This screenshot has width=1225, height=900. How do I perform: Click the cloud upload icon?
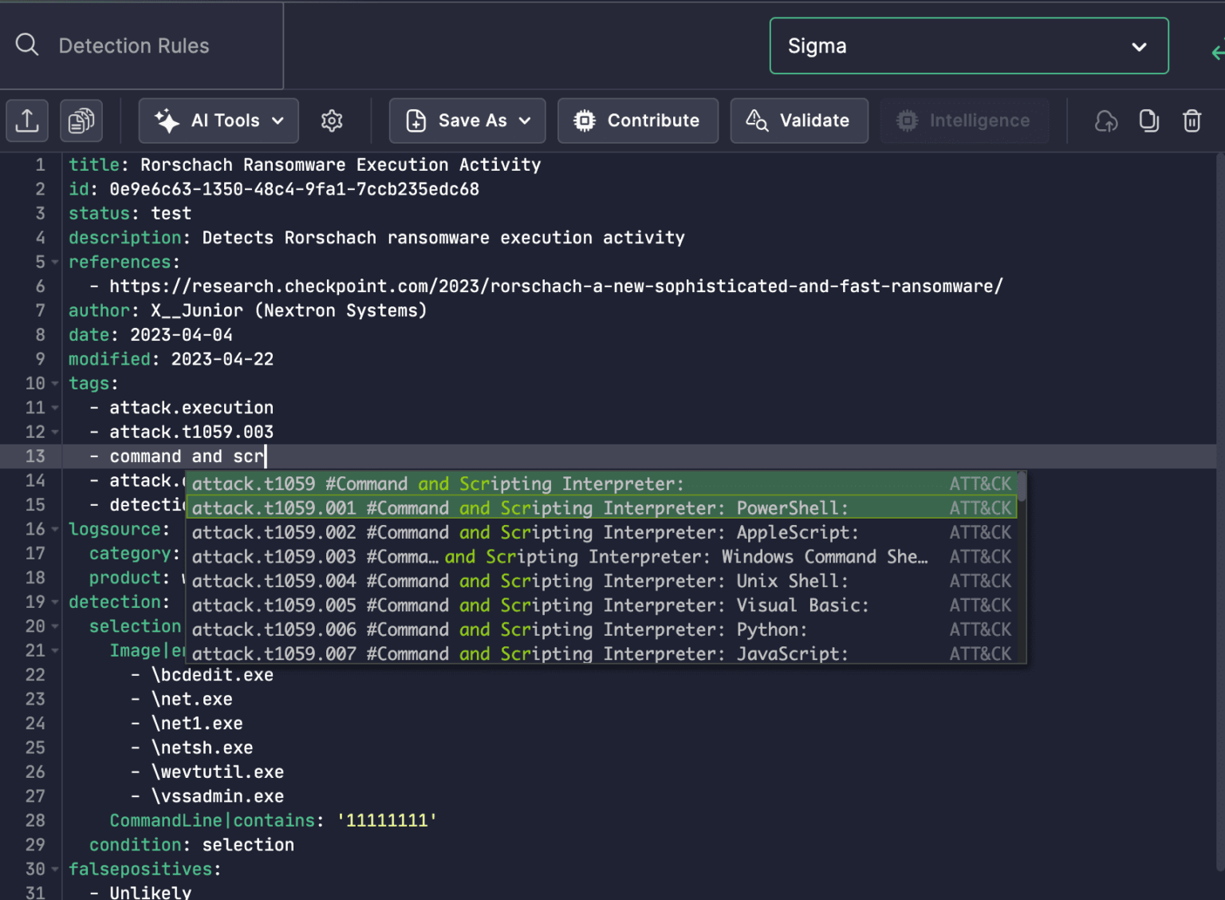tap(1105, 120)
